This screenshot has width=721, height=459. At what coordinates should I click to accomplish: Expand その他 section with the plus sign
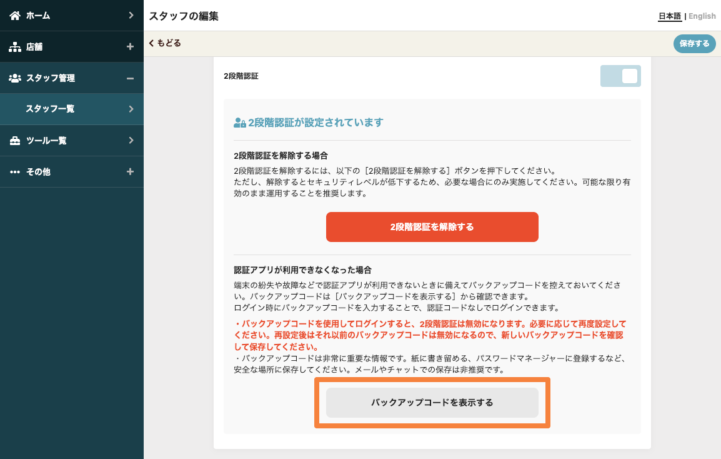[130, 172]
